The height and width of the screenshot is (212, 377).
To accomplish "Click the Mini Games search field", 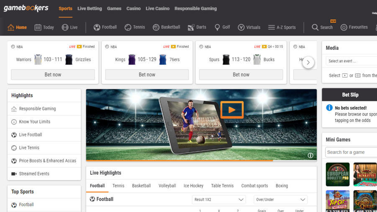I will tap(351, 152).
